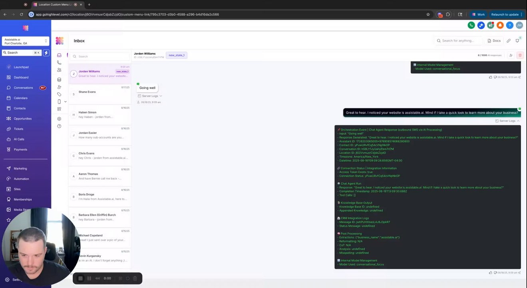
Task: Open the blue sparkle AI assistant icon
Action: pos(481,25)
